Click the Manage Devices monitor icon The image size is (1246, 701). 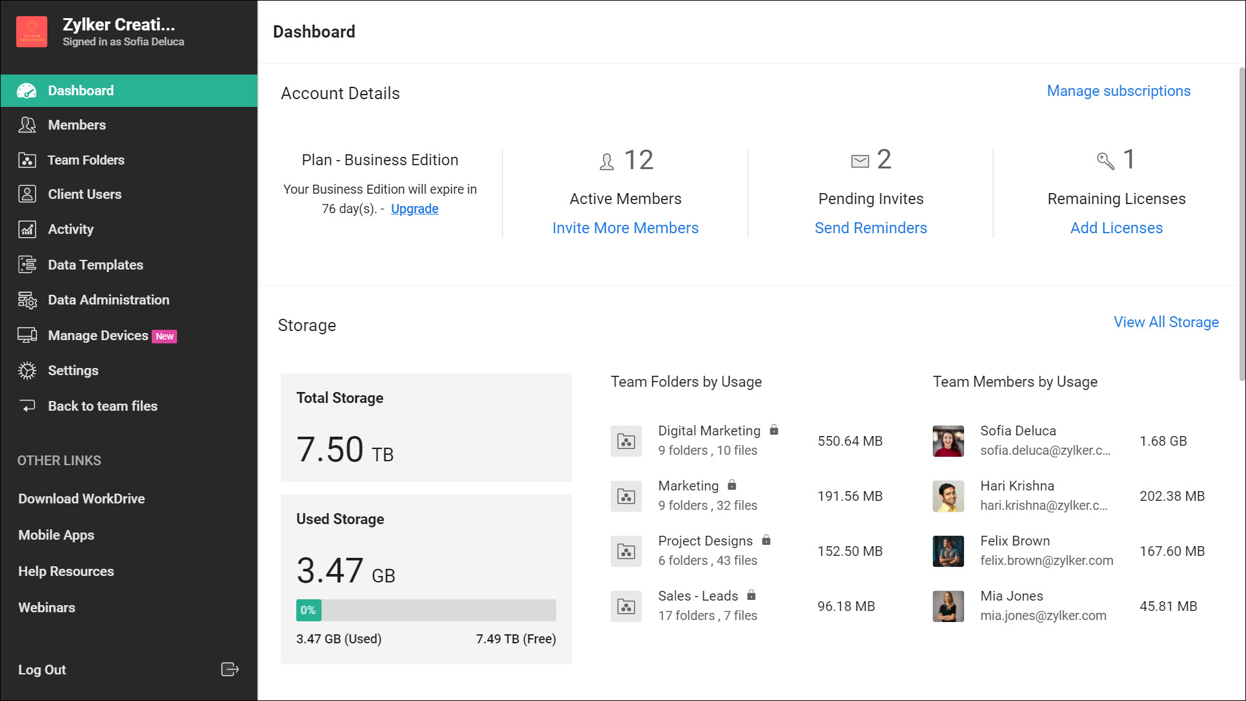pos(27,335)
